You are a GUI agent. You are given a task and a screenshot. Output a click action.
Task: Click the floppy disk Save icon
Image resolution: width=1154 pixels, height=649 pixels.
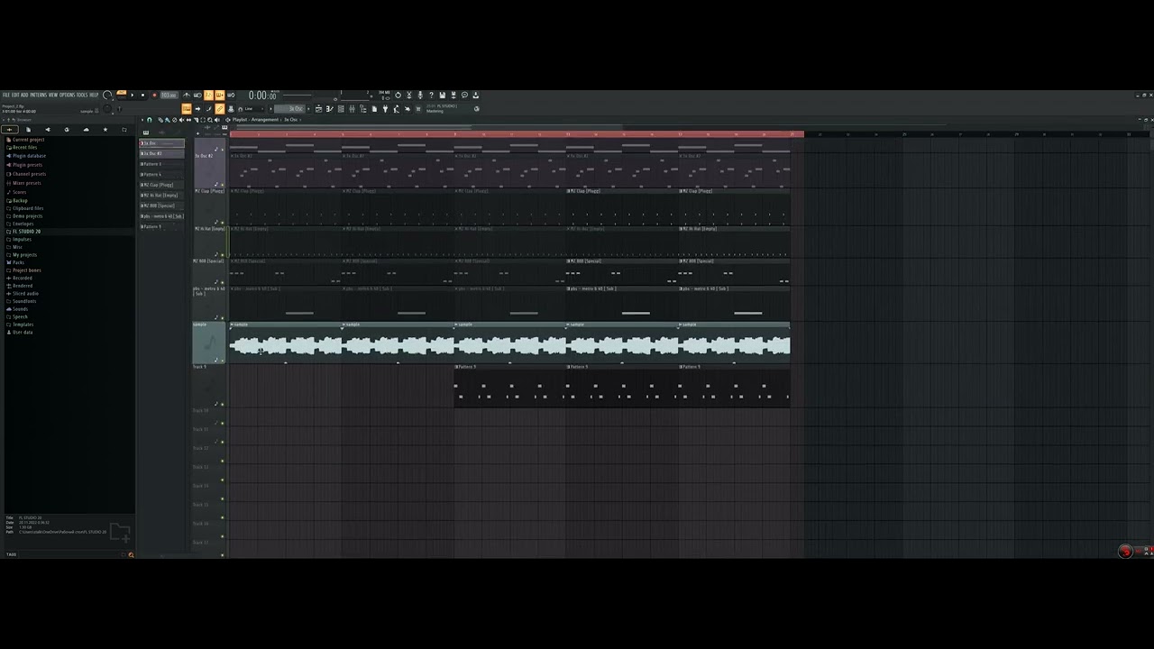pos(443,95)
